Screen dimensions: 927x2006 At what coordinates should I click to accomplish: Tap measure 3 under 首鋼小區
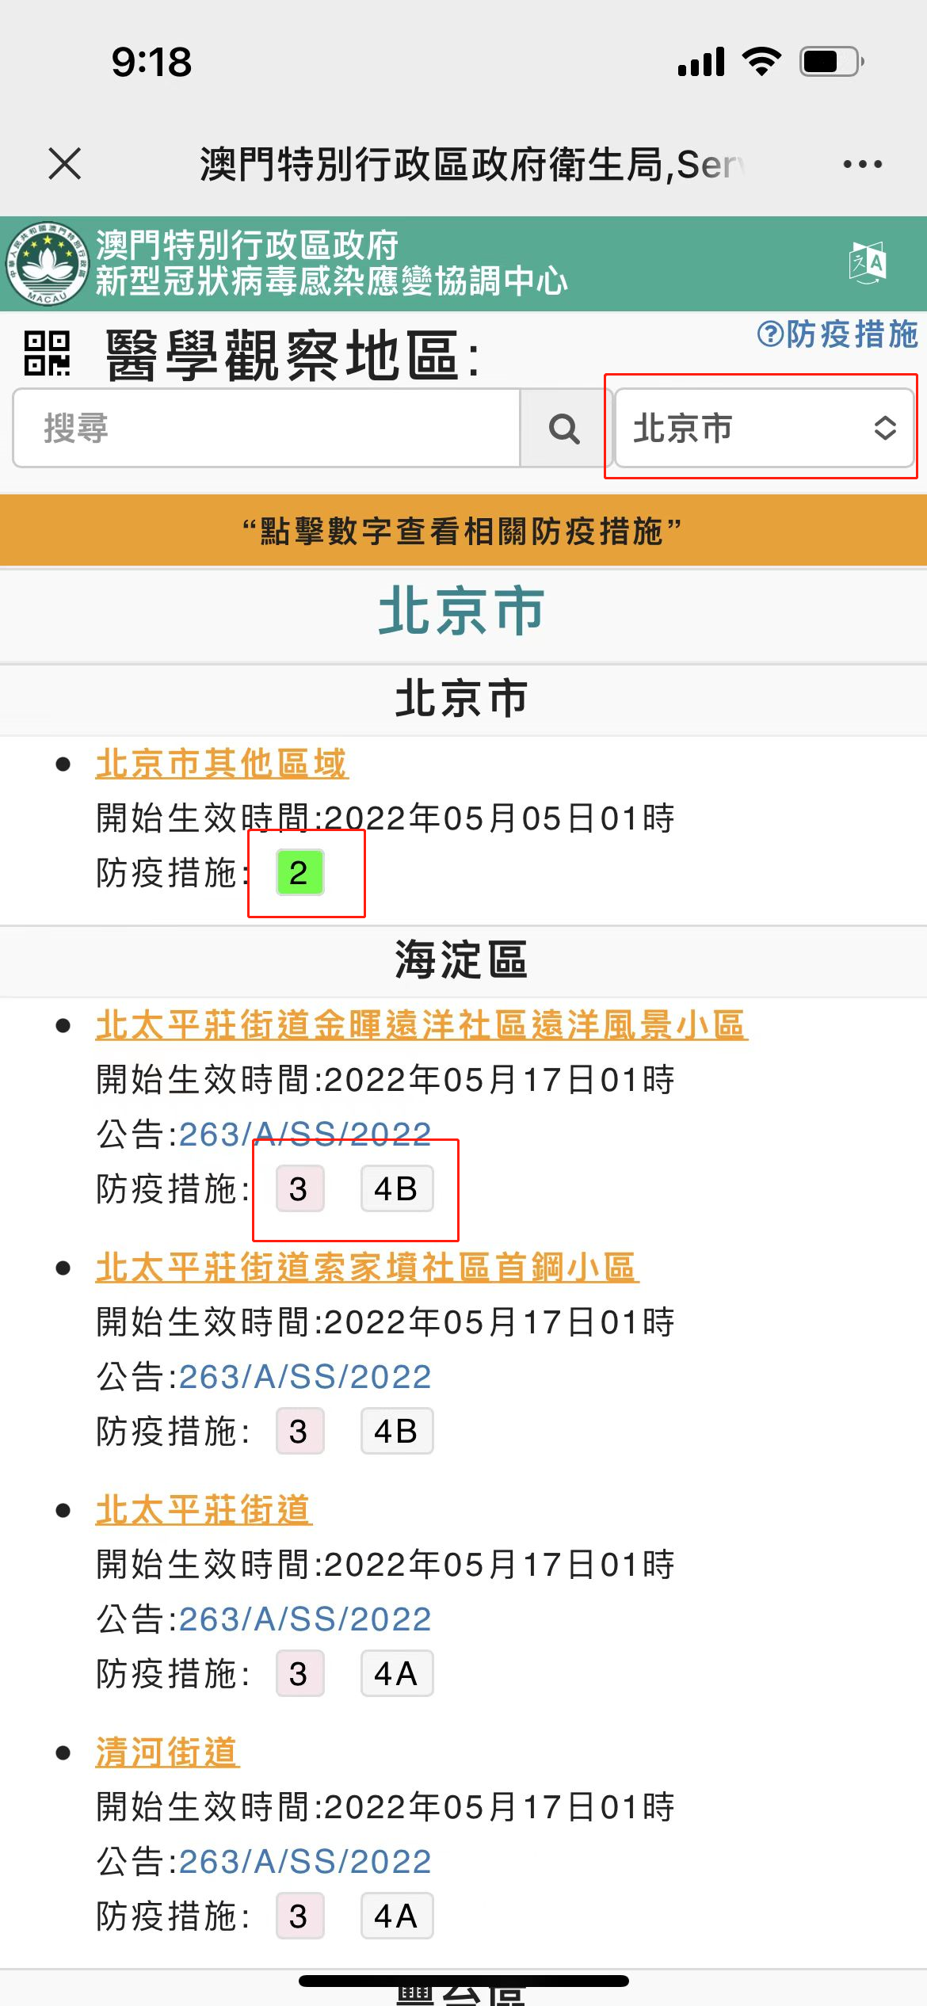[x=299, y=1431]
